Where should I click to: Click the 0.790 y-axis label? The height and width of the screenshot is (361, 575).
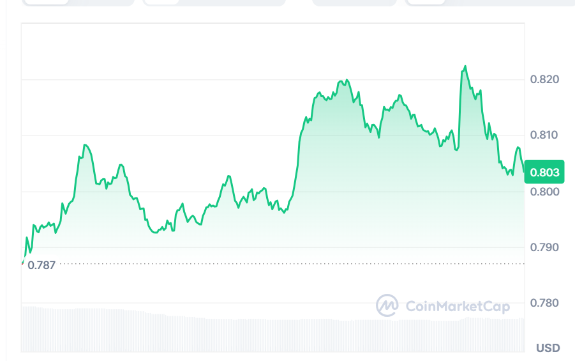coord(544,247)
